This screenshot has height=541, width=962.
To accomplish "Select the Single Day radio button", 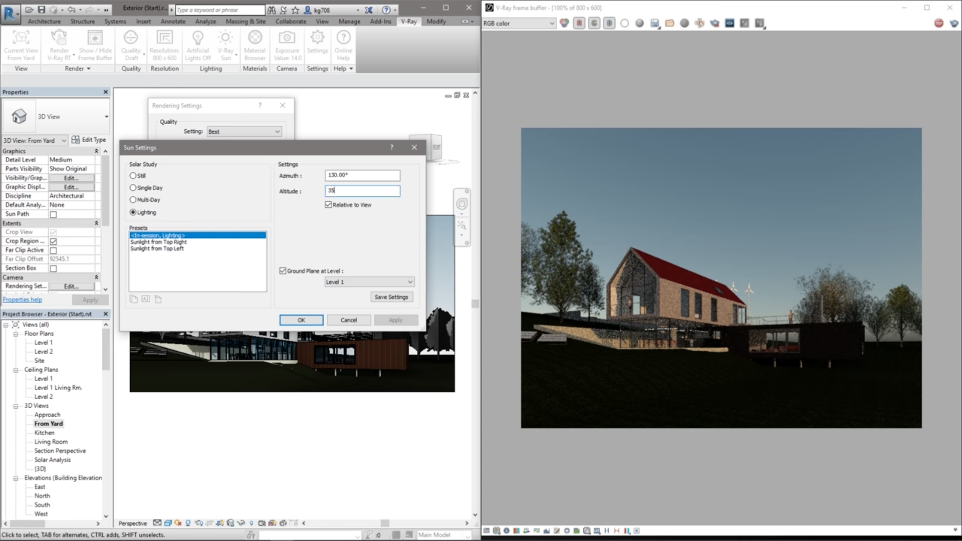I will pos(133,188).
